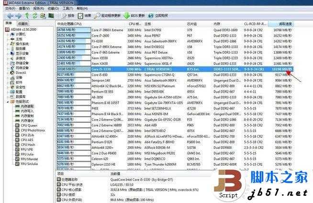Click the Back arrow toolbar icon

(6, 15)
